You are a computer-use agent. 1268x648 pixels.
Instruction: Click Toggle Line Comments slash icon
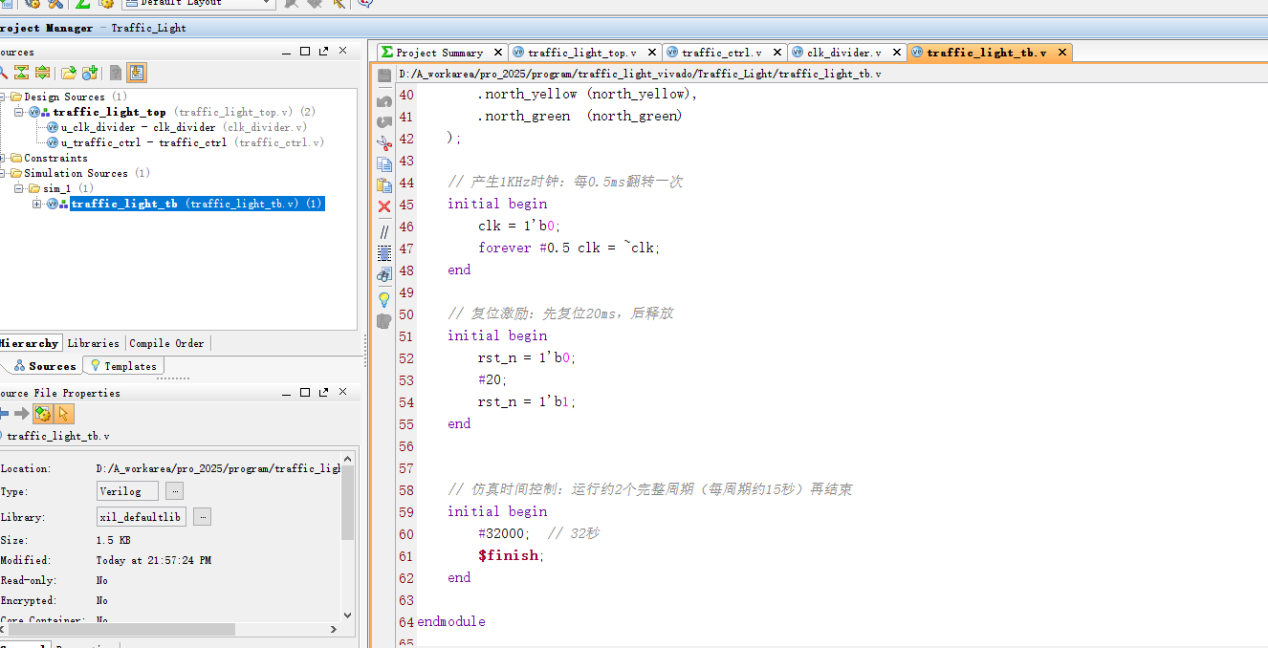click(384, 231)
